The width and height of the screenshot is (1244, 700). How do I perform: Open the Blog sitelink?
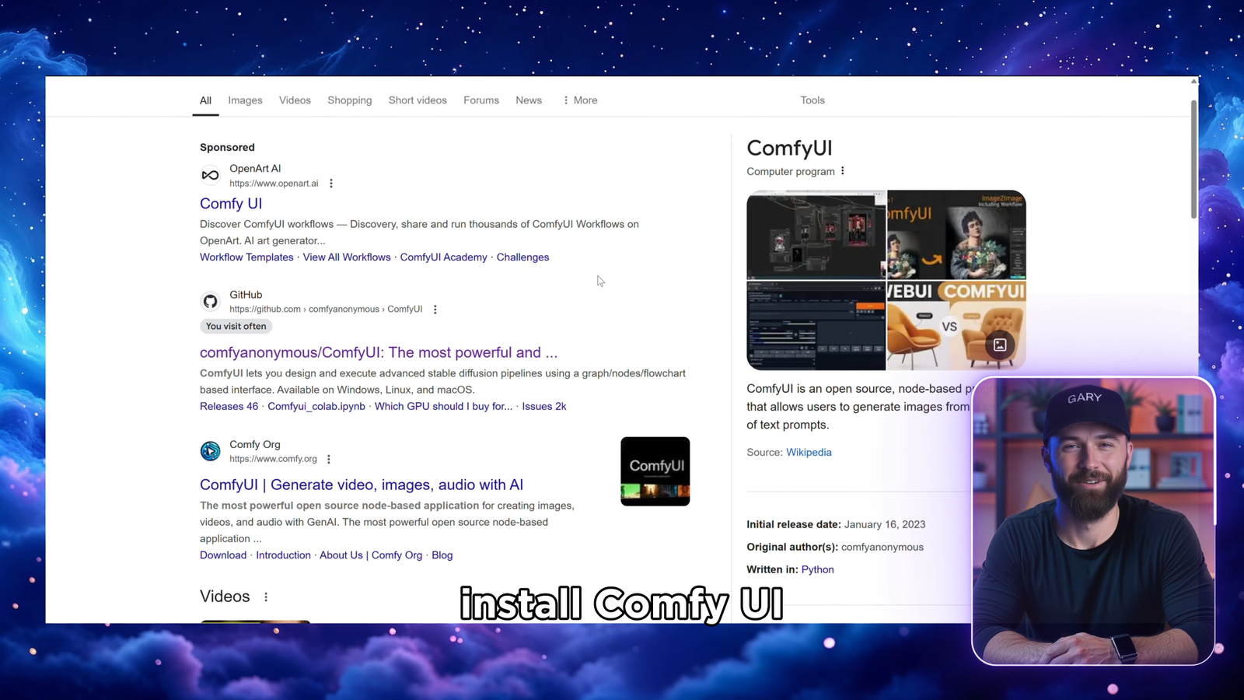(442, 555)
